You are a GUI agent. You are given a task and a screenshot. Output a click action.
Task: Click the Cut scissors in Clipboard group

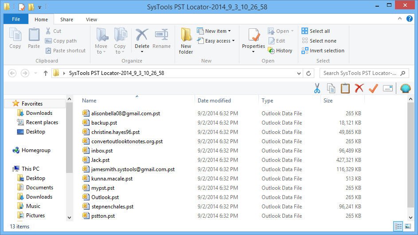pyautogui.click(x=48, y=31)
